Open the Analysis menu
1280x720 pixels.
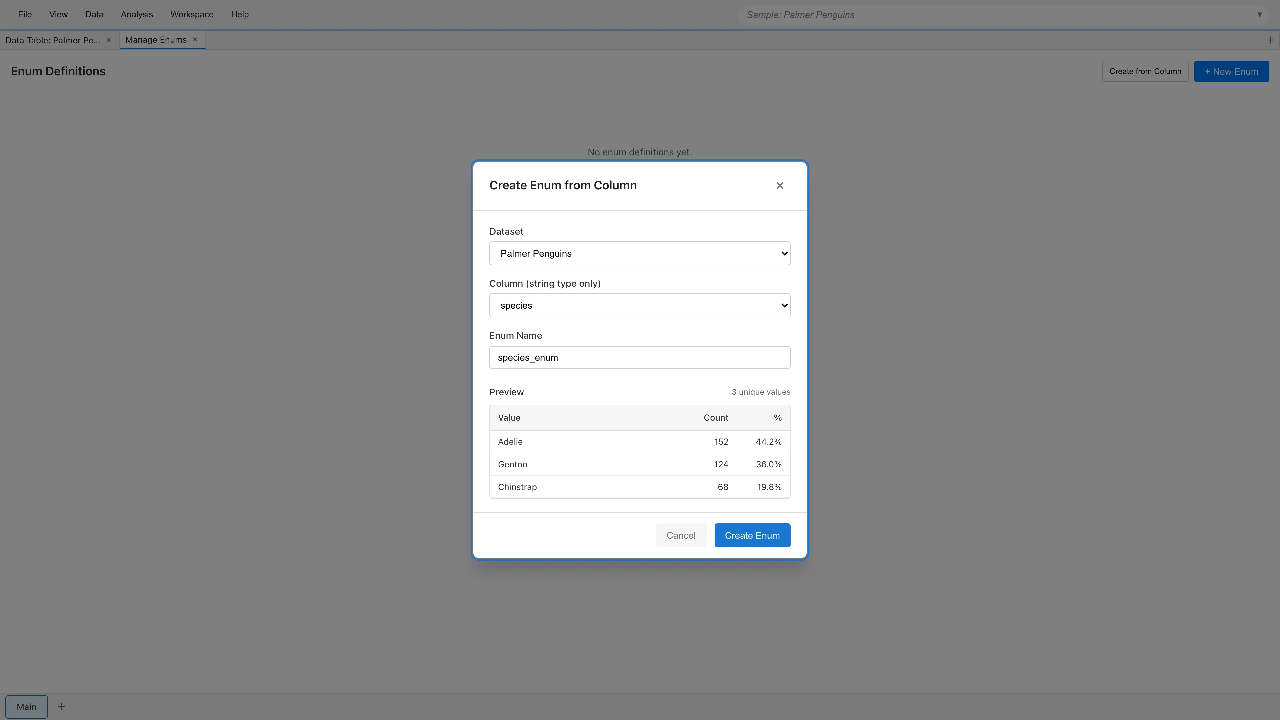(x=137, y=14)
